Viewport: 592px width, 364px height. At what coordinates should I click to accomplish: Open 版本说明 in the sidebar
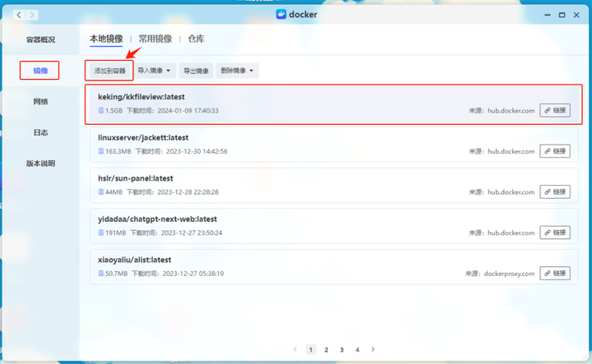[40, 164]
